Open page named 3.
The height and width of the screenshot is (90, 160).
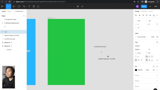(x=5, y=26)
